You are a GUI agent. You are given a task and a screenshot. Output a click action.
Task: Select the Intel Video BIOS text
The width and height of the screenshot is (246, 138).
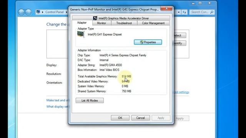[109, 70]
